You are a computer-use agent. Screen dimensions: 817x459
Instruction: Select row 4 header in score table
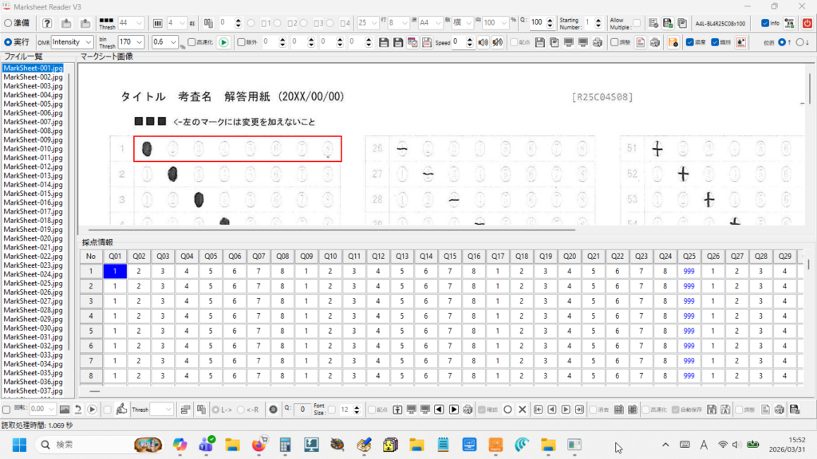tap(91, 316)
